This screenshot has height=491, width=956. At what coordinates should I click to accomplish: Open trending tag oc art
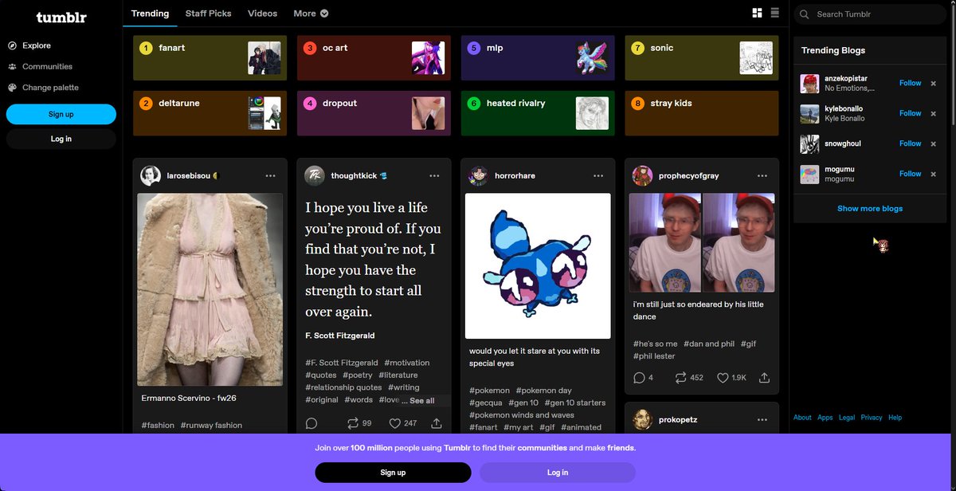tap(374, 57)
